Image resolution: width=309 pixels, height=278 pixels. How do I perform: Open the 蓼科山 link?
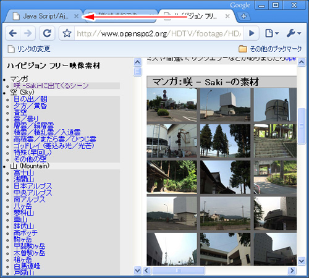coord(23,213)
